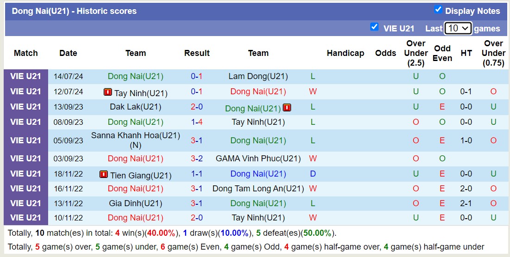Click the 2-0 result against Dak Lak
Image resolution: width=510 pixels, height=257 pixels.
(197, 107)
